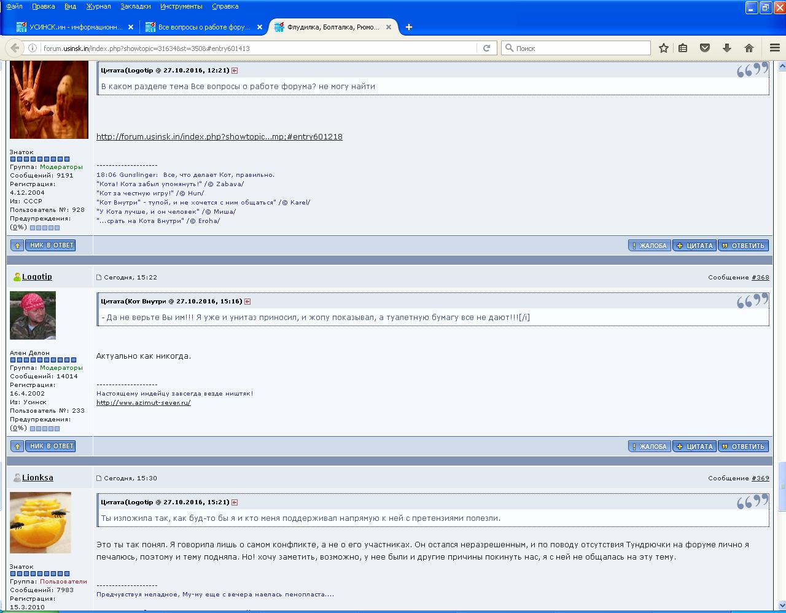Click Logotip's avatar thumbnail
The image size is (786, 613).
click(33, 315)
